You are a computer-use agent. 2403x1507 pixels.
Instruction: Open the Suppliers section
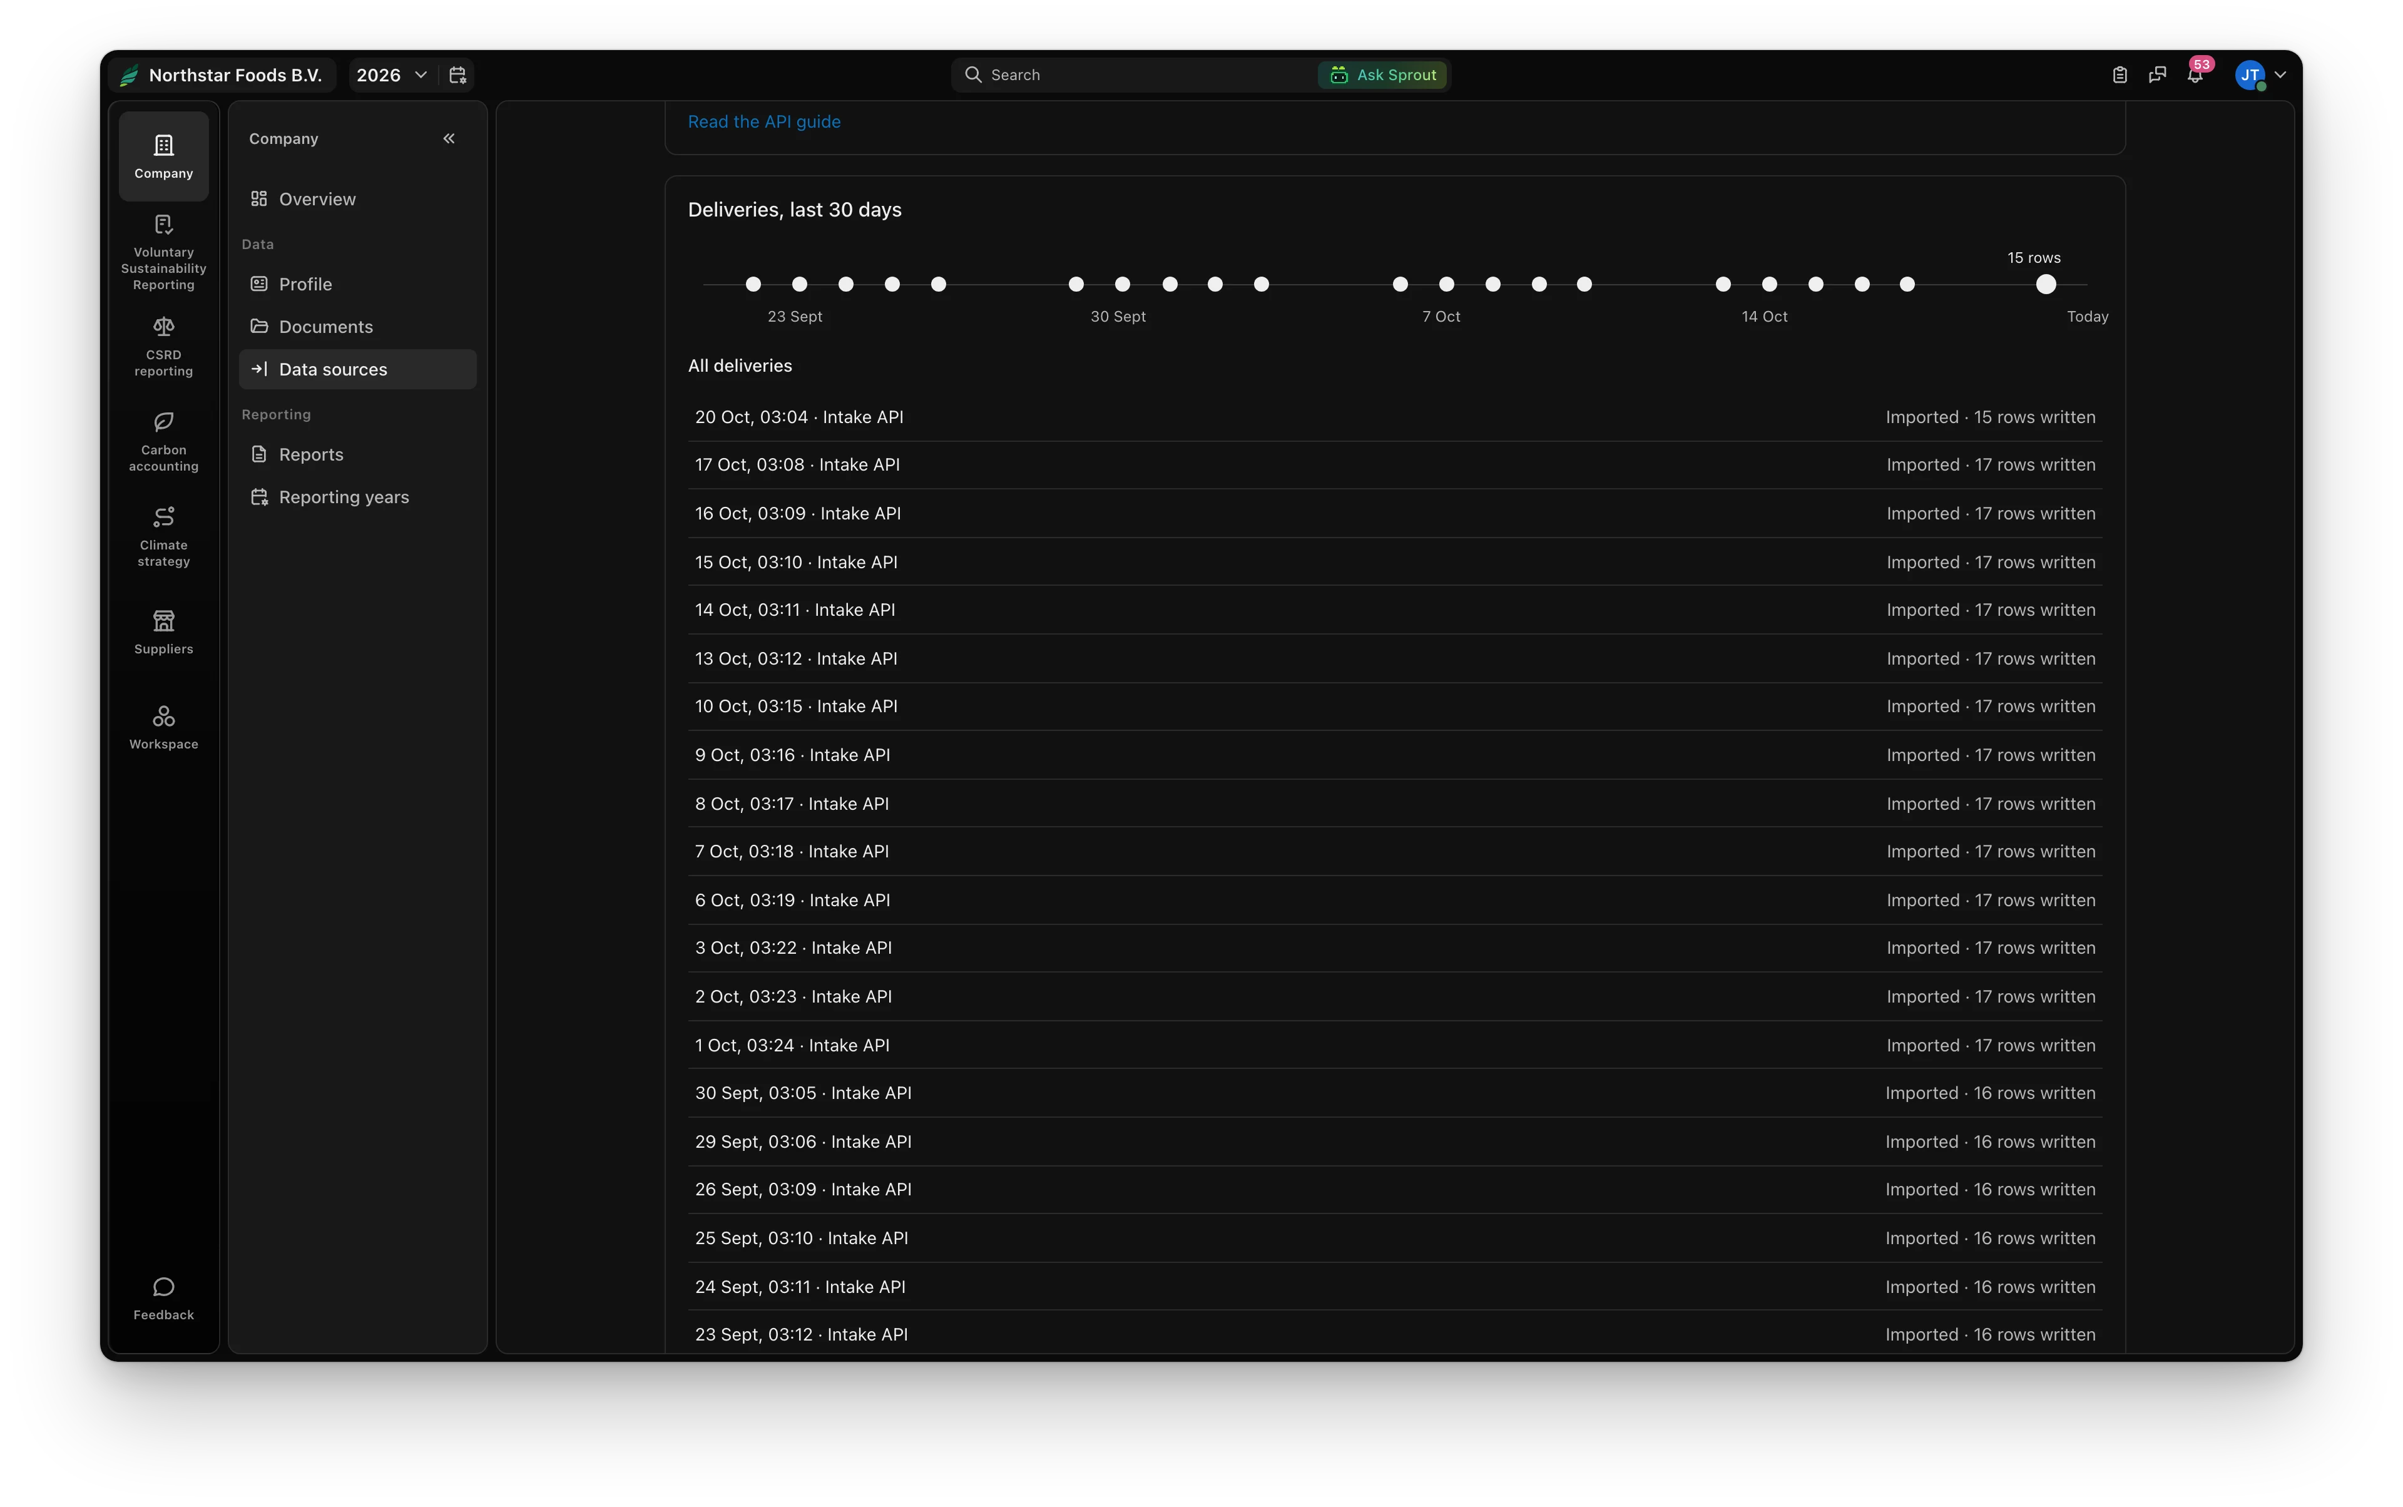coord(163,633)
